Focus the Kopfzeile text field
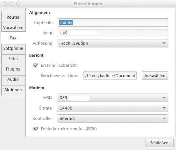The height and width of the screenshot is (150, 176). (113, 23)
